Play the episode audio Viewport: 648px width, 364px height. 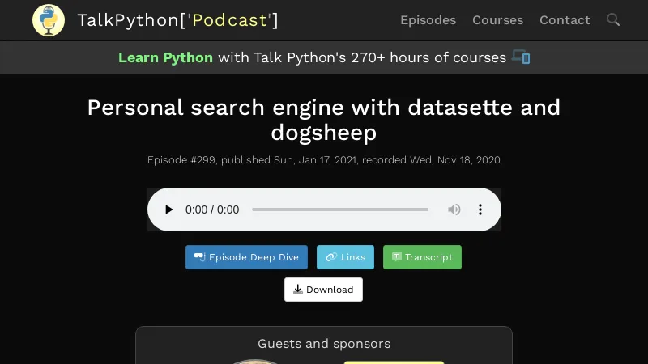click(168, 210)
